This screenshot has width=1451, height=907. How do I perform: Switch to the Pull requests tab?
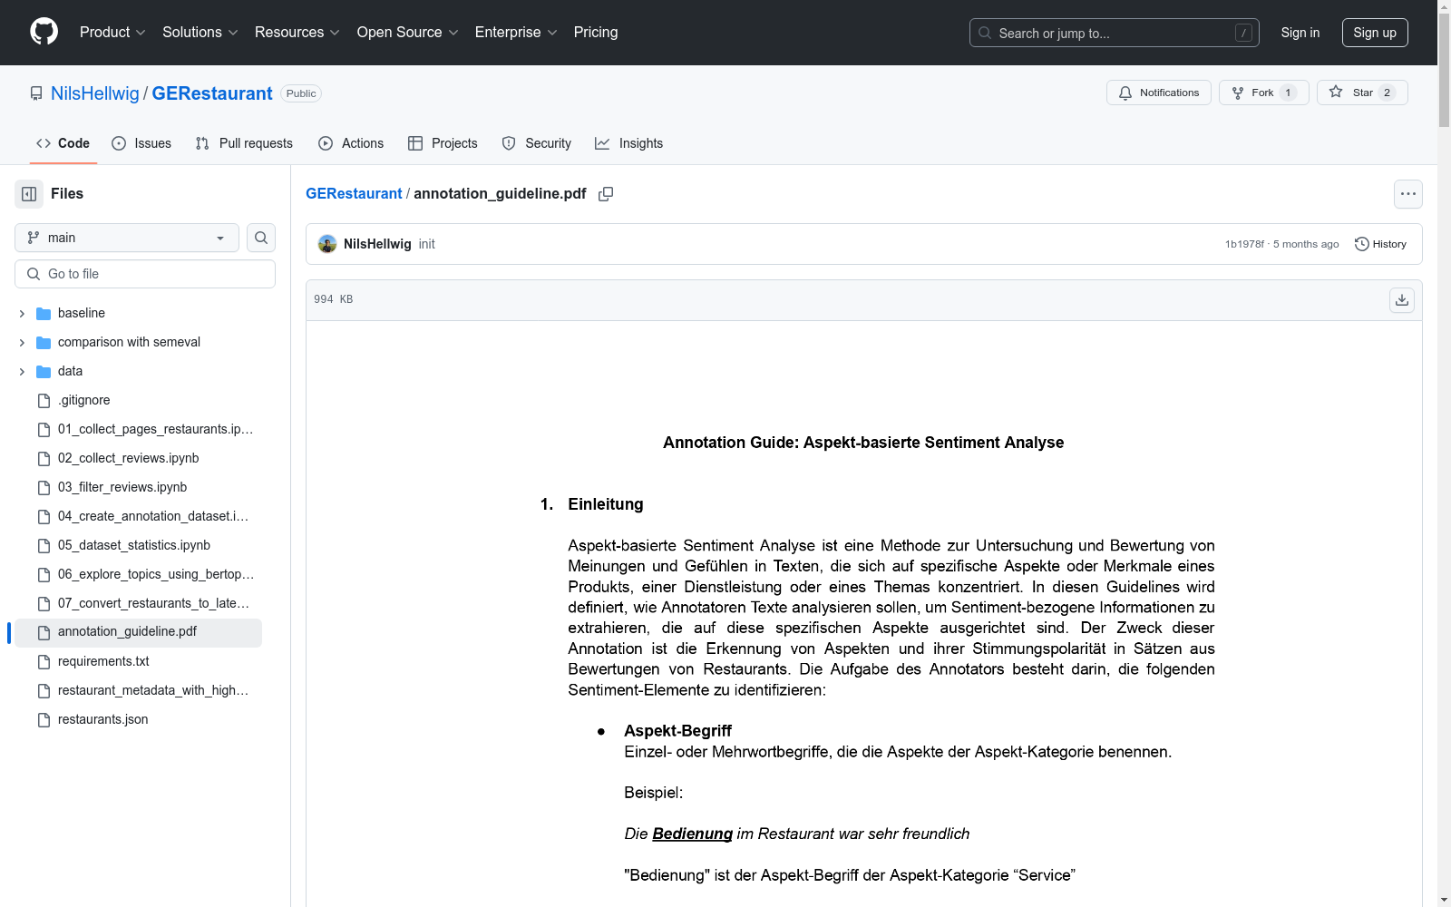[x=244, y=143]
